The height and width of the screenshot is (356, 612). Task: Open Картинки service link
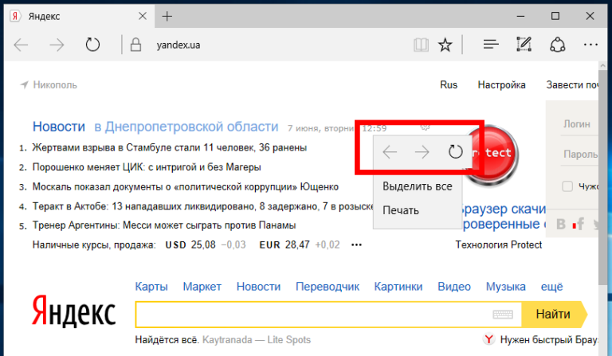coord(398,287)
